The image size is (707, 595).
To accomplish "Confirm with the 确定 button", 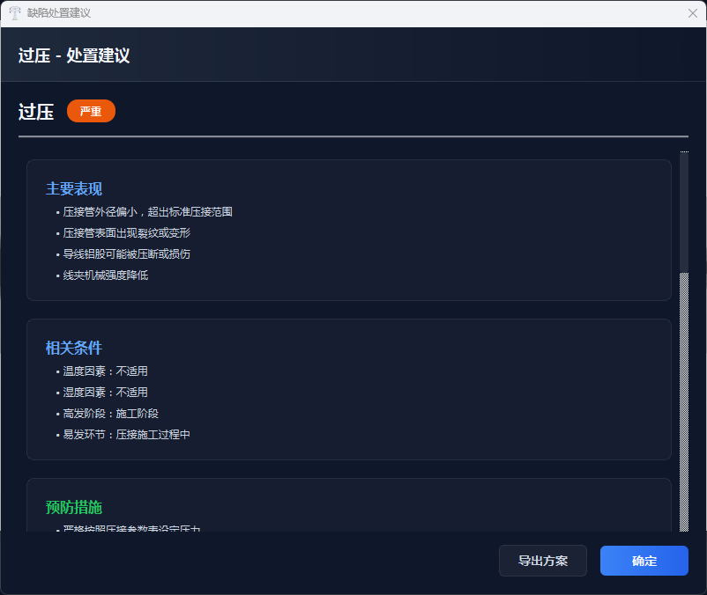I will click(644, 561).
